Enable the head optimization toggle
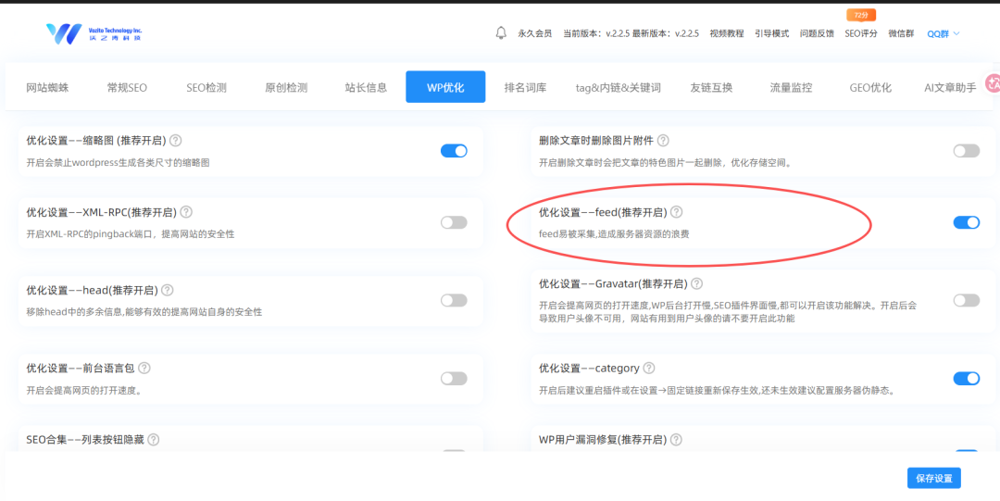 click(x=454, y=300)
